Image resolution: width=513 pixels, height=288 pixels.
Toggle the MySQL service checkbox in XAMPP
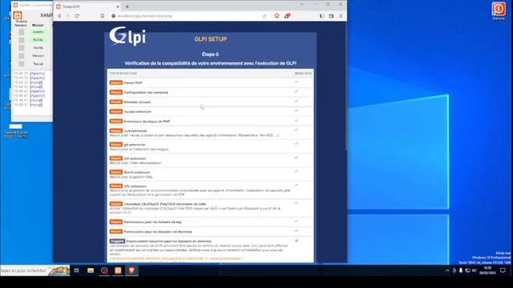[x=22, y=40]
